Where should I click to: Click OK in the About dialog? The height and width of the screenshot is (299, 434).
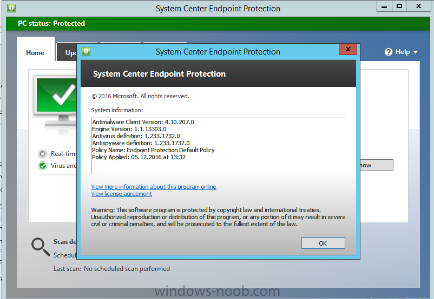pos(323,243)
